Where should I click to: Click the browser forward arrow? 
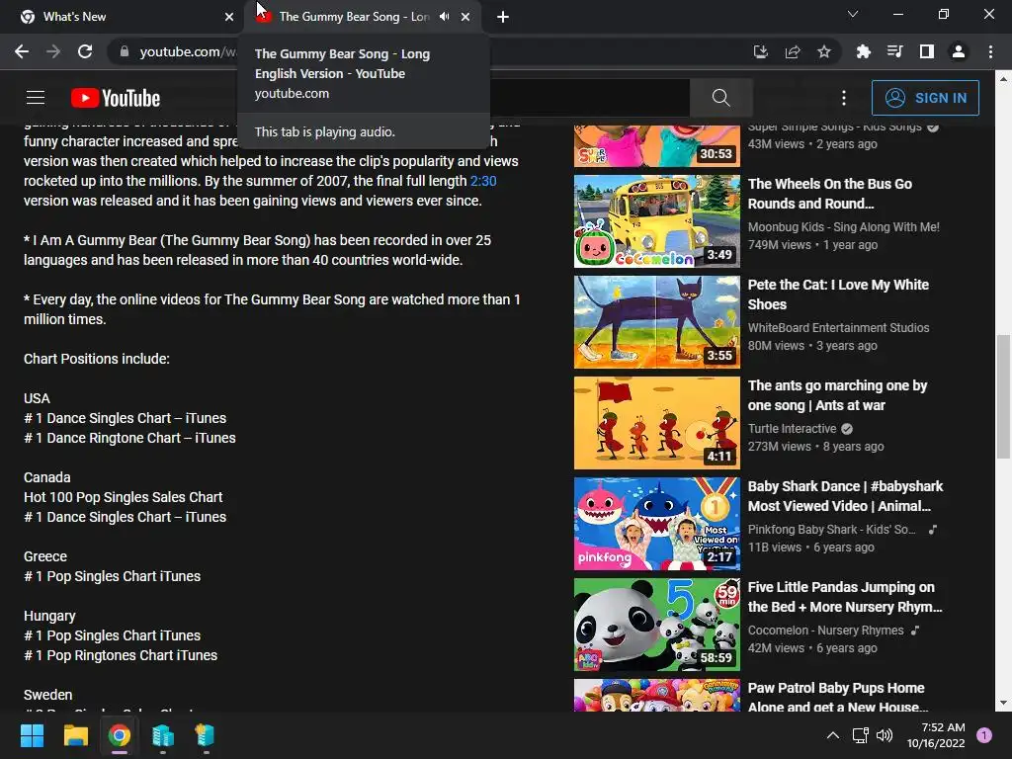(53, 51)
